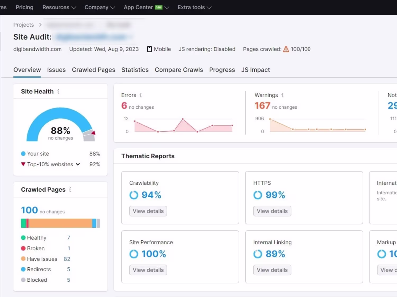Viewport: 397px width, 297px height.
Task: View details for the HTTPS report
Action: point(272,211)
